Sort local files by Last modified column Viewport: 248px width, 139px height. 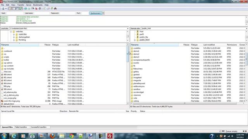click(x=76, y=45)
